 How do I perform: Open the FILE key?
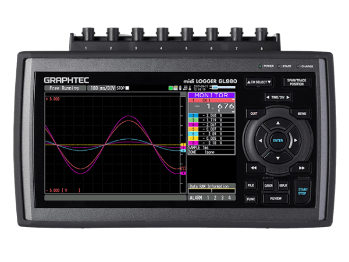tap(251, 185)
